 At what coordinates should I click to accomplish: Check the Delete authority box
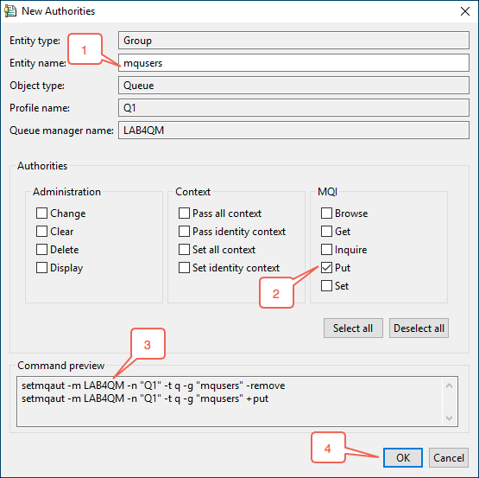(41, 249)
